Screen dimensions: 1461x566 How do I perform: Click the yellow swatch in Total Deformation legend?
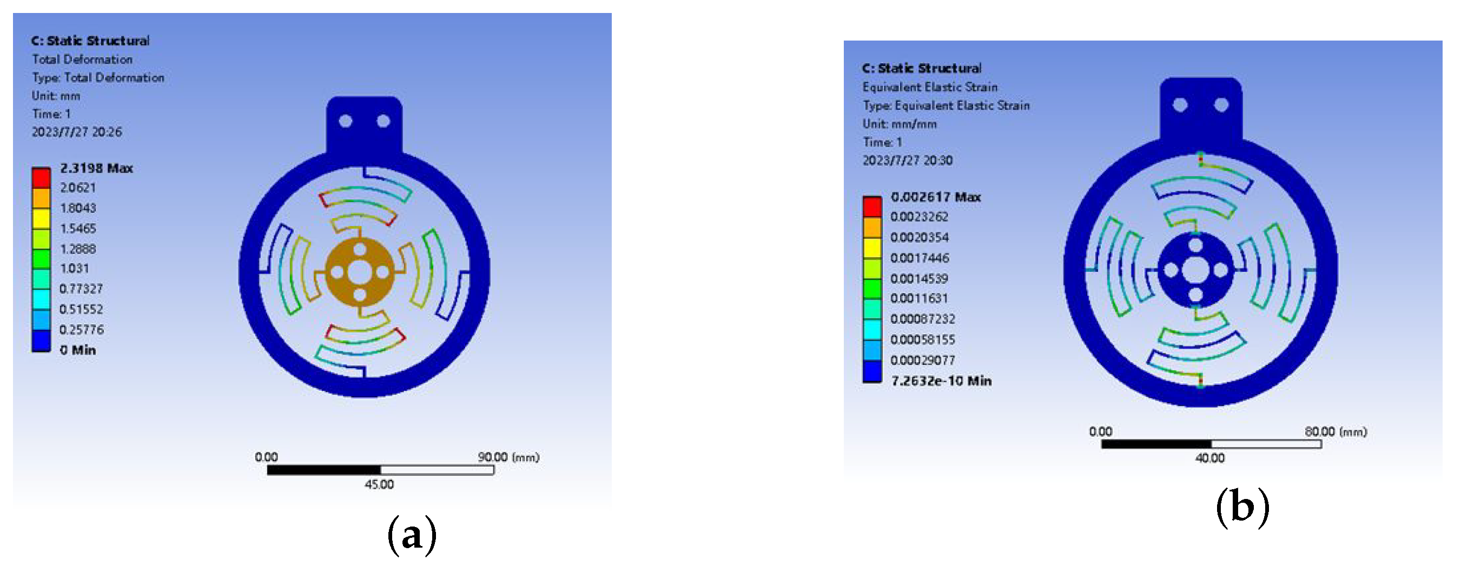tap(41, 219)
